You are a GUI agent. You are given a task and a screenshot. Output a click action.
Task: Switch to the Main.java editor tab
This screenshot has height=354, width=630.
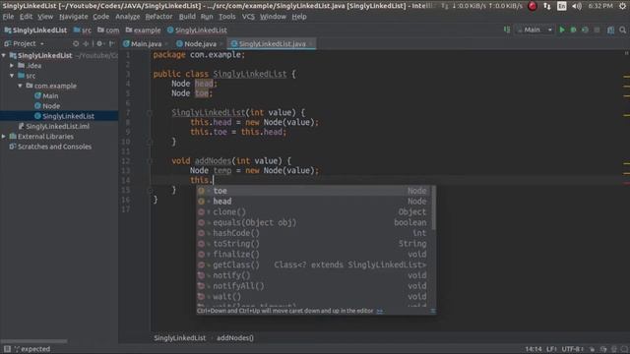point(146,43)
